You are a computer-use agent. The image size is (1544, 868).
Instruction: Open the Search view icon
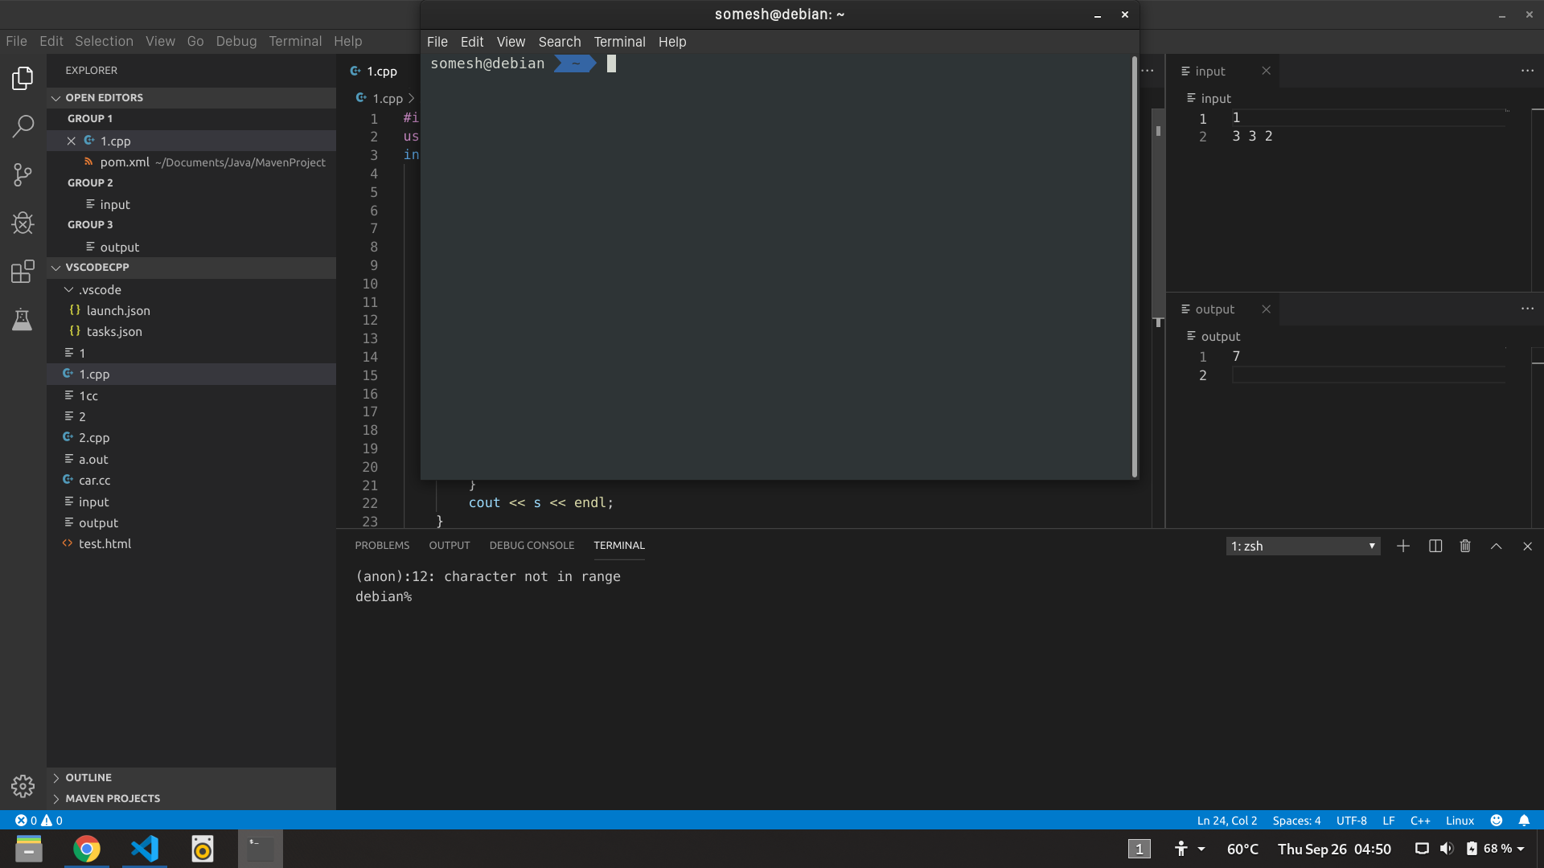click(x=23, y=126)
